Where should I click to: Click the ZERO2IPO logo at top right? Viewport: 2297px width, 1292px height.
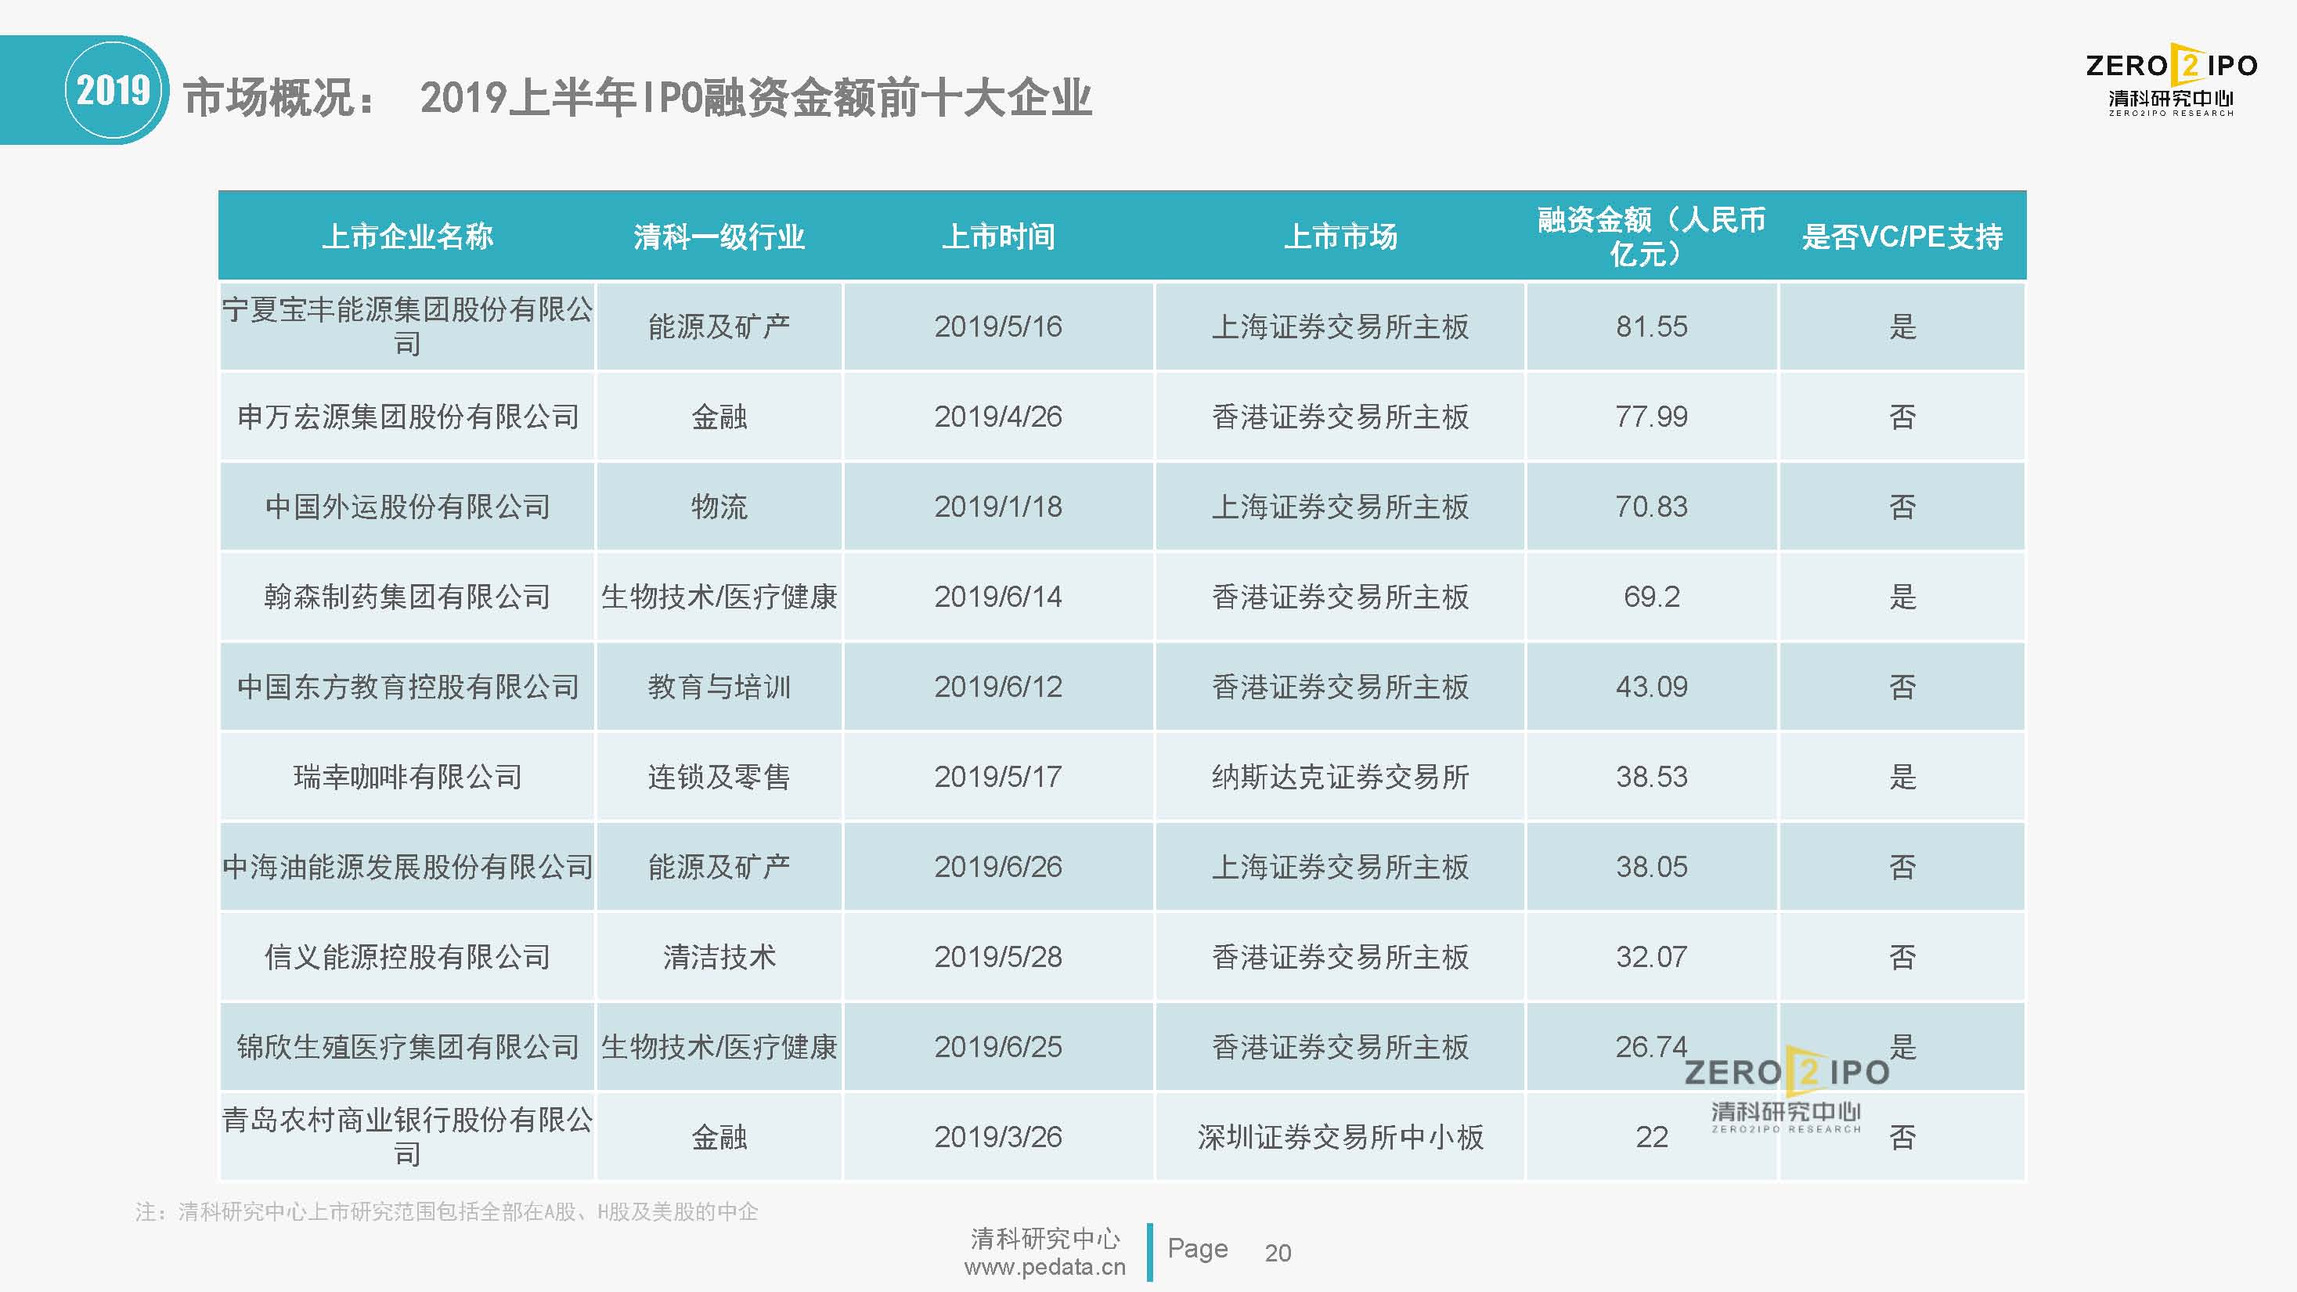pyautogui.click(x=2171, y=78)
